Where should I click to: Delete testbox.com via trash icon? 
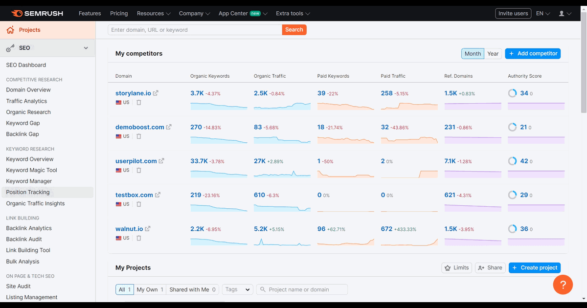[x=139, y=204]
